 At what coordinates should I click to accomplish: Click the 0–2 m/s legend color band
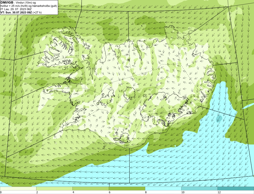point(18,189)
